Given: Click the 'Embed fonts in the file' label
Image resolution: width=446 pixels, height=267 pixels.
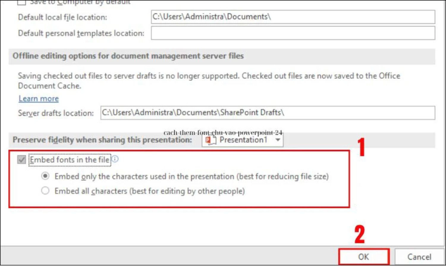Looking at the screenshot, I should click(x=70, y=160).
